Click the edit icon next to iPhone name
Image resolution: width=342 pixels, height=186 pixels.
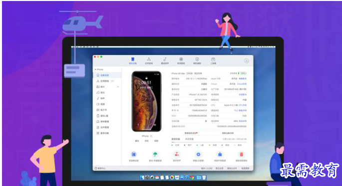coord(151,136)
